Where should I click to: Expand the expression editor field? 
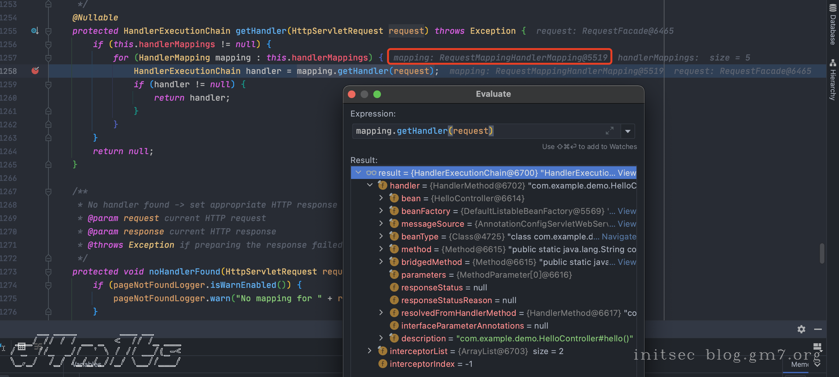pos(609,131)
